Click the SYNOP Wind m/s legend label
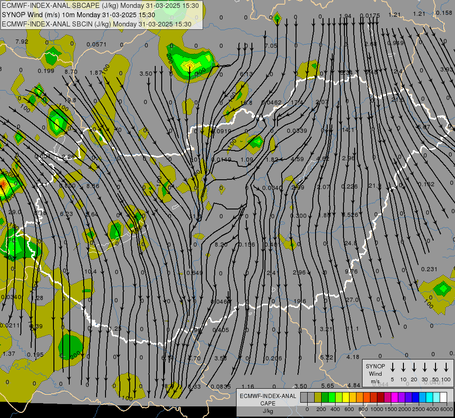Screen dimensions: 455x418 click(375, 374)
